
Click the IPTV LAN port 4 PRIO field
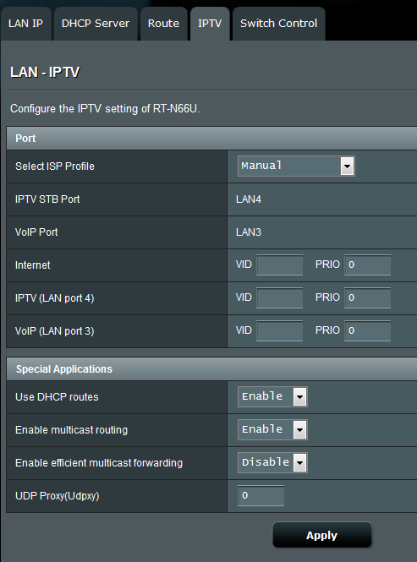367,297
